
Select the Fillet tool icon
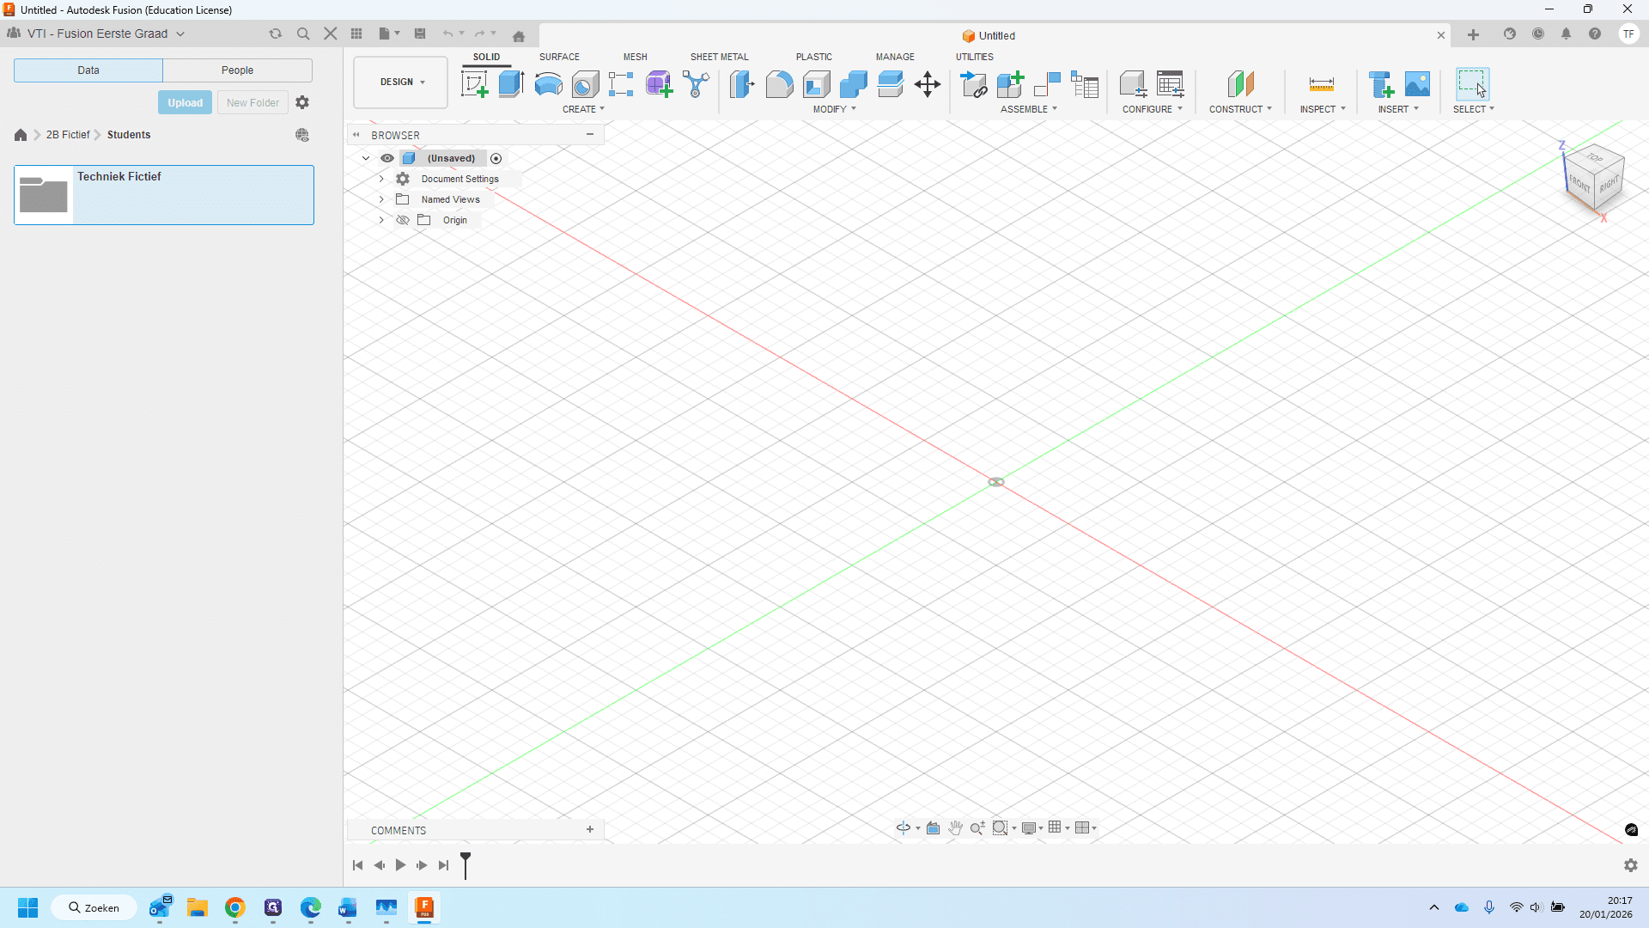pyautogui.click(x=779, y=84)
